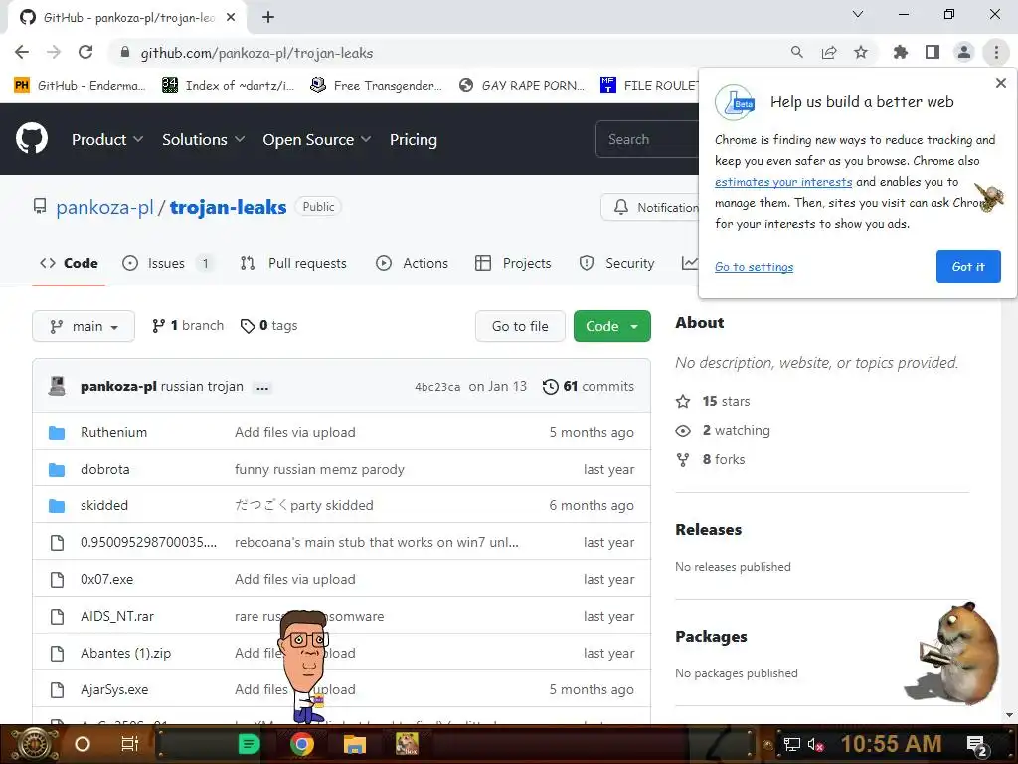Open the green Code dropdown button
Viewport: 1018px width, 764px height.
[611, 326]
